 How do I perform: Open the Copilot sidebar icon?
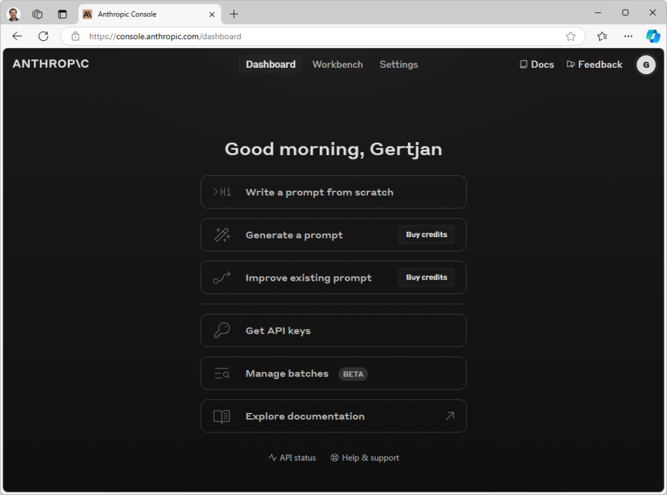(653, 36)
